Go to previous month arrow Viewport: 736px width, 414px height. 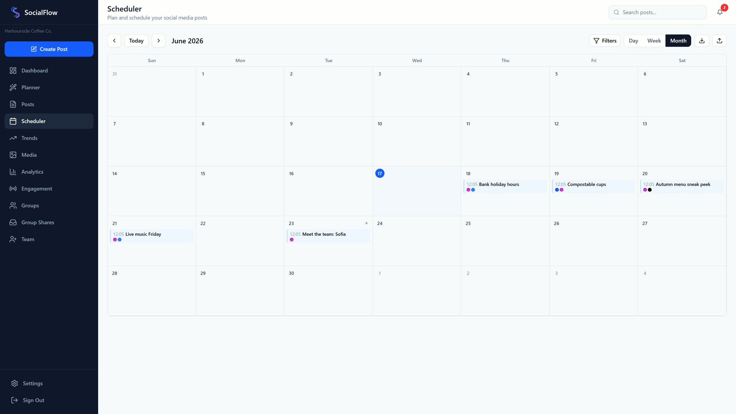[x=114, y=41]
